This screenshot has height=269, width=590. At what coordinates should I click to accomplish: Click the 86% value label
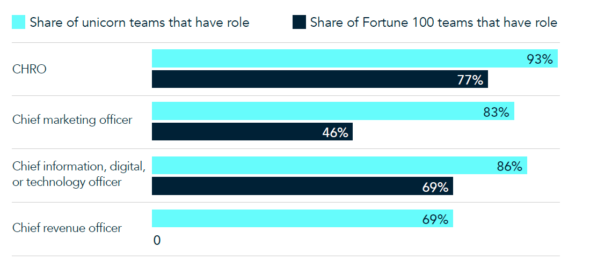tap(509, 166)
